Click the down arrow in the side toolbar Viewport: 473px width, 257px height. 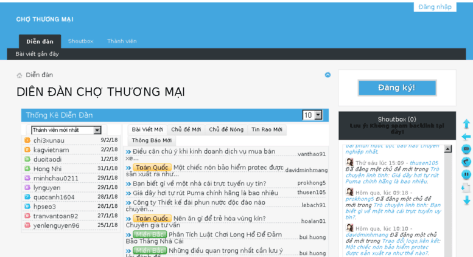click(x=466, y=200)
